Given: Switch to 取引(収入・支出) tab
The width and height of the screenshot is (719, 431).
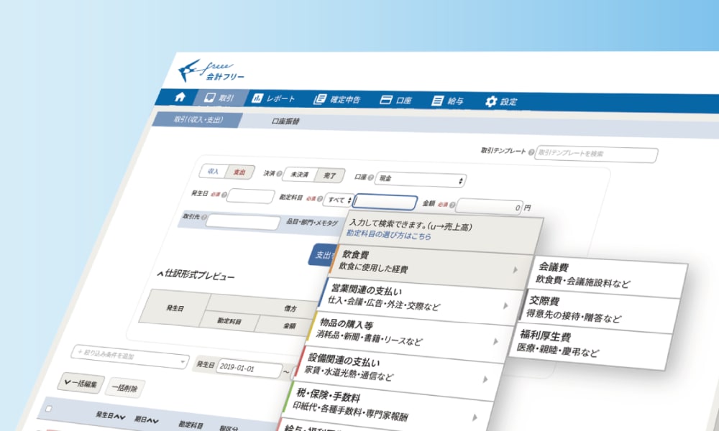Looking at the screenshot, I should tap(198, 119).
